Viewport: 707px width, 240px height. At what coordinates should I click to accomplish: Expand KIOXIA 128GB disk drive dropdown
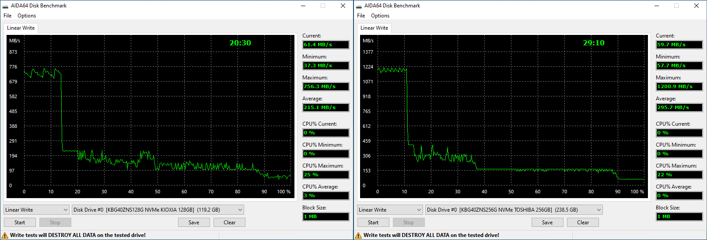(x=158, y=210)
